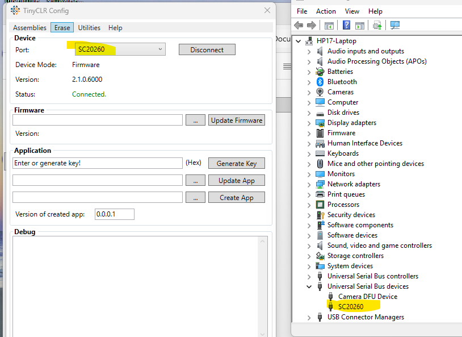This screenshot has height=337, width=462.
Task: Click the scan for hardware changes icon
Action: pyautogui.click(x=395, y=25)
